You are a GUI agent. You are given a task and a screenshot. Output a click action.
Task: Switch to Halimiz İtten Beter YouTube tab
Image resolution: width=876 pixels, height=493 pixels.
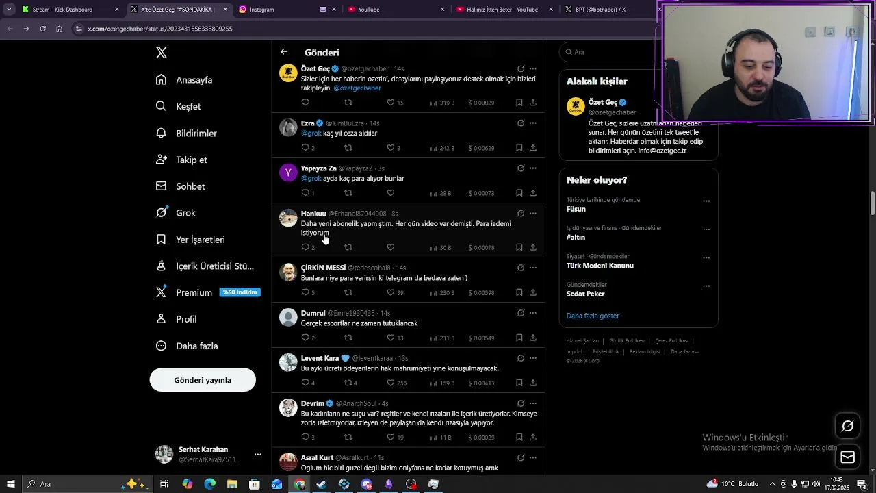504,10
